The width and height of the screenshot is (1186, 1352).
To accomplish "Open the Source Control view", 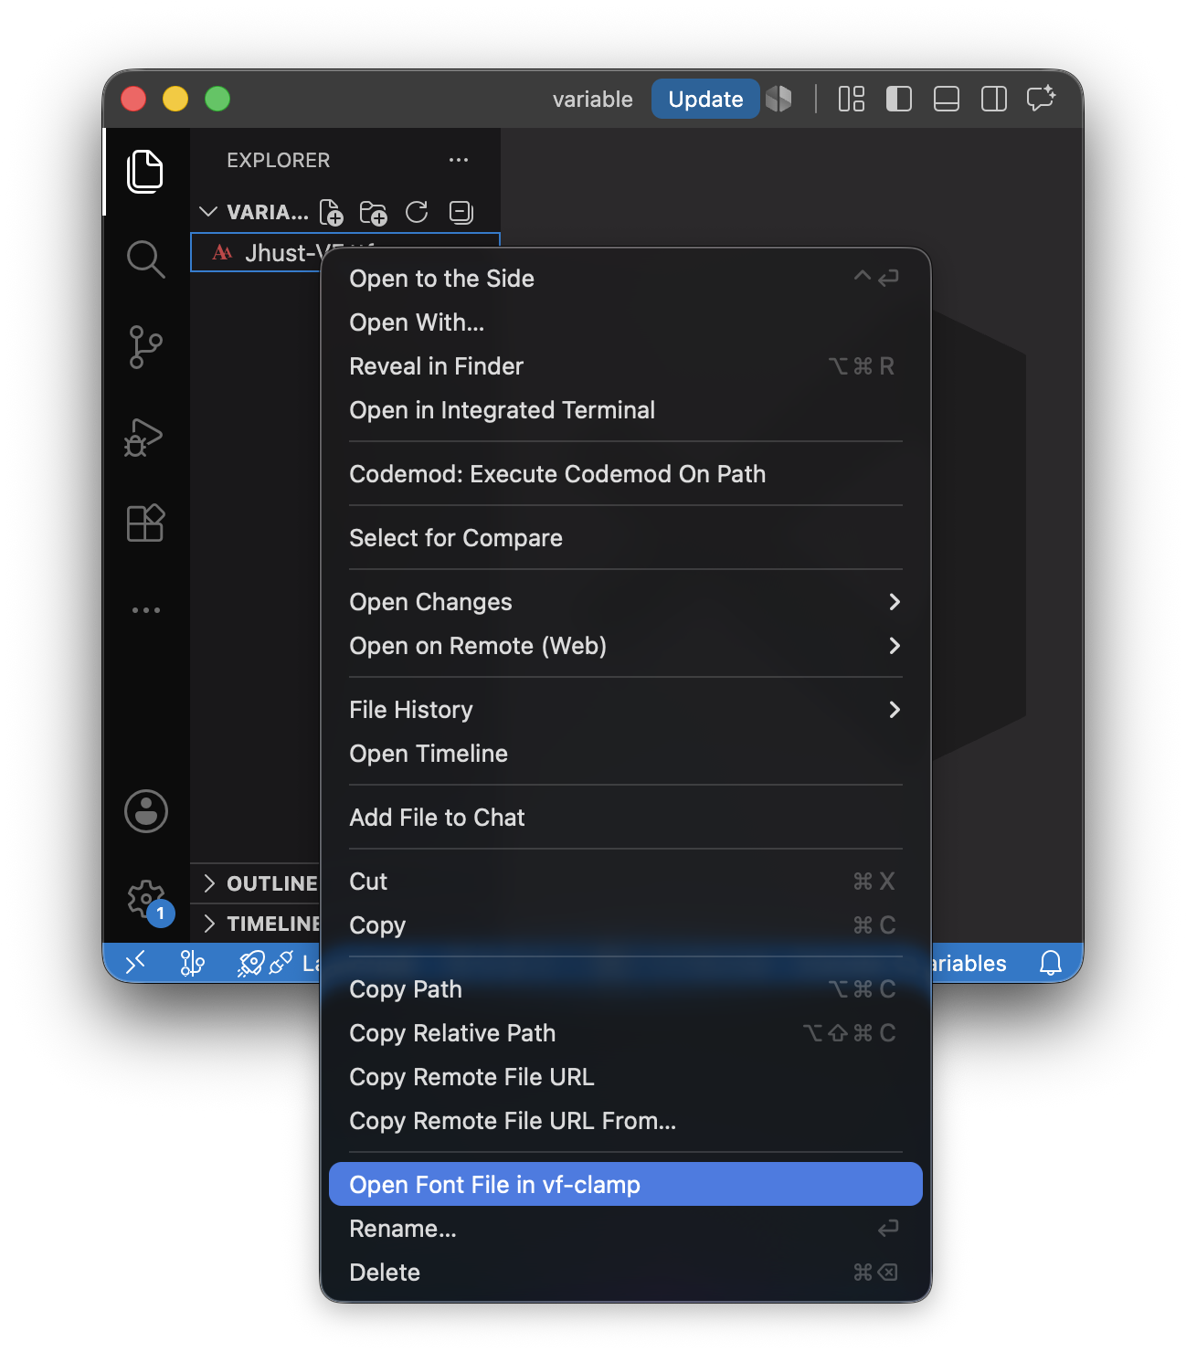I will tap(145, 347).
